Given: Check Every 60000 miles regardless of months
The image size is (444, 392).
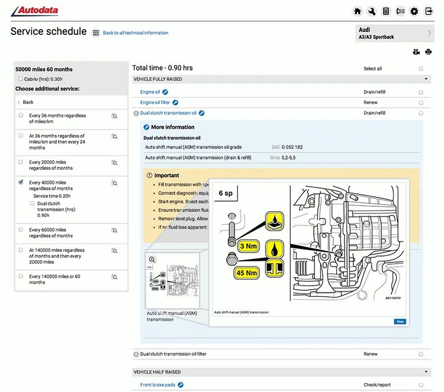Looking at the screenshot, I should [21, 229].
